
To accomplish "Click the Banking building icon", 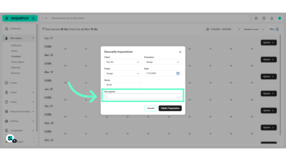I will [7, 121].
